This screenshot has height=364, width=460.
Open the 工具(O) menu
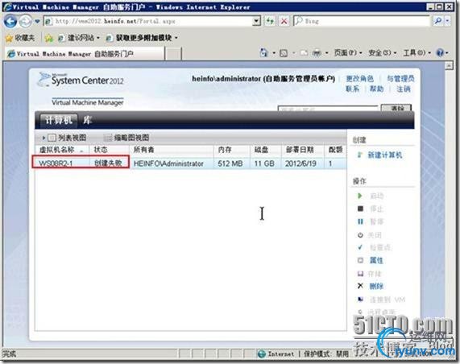pos(416,53)
